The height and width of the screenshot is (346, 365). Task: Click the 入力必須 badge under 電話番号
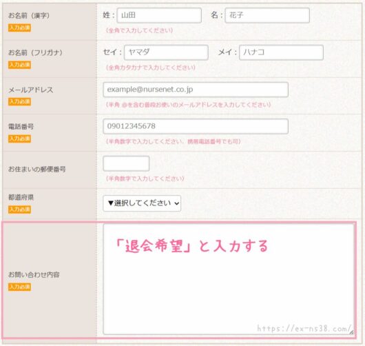coord(19,139)
